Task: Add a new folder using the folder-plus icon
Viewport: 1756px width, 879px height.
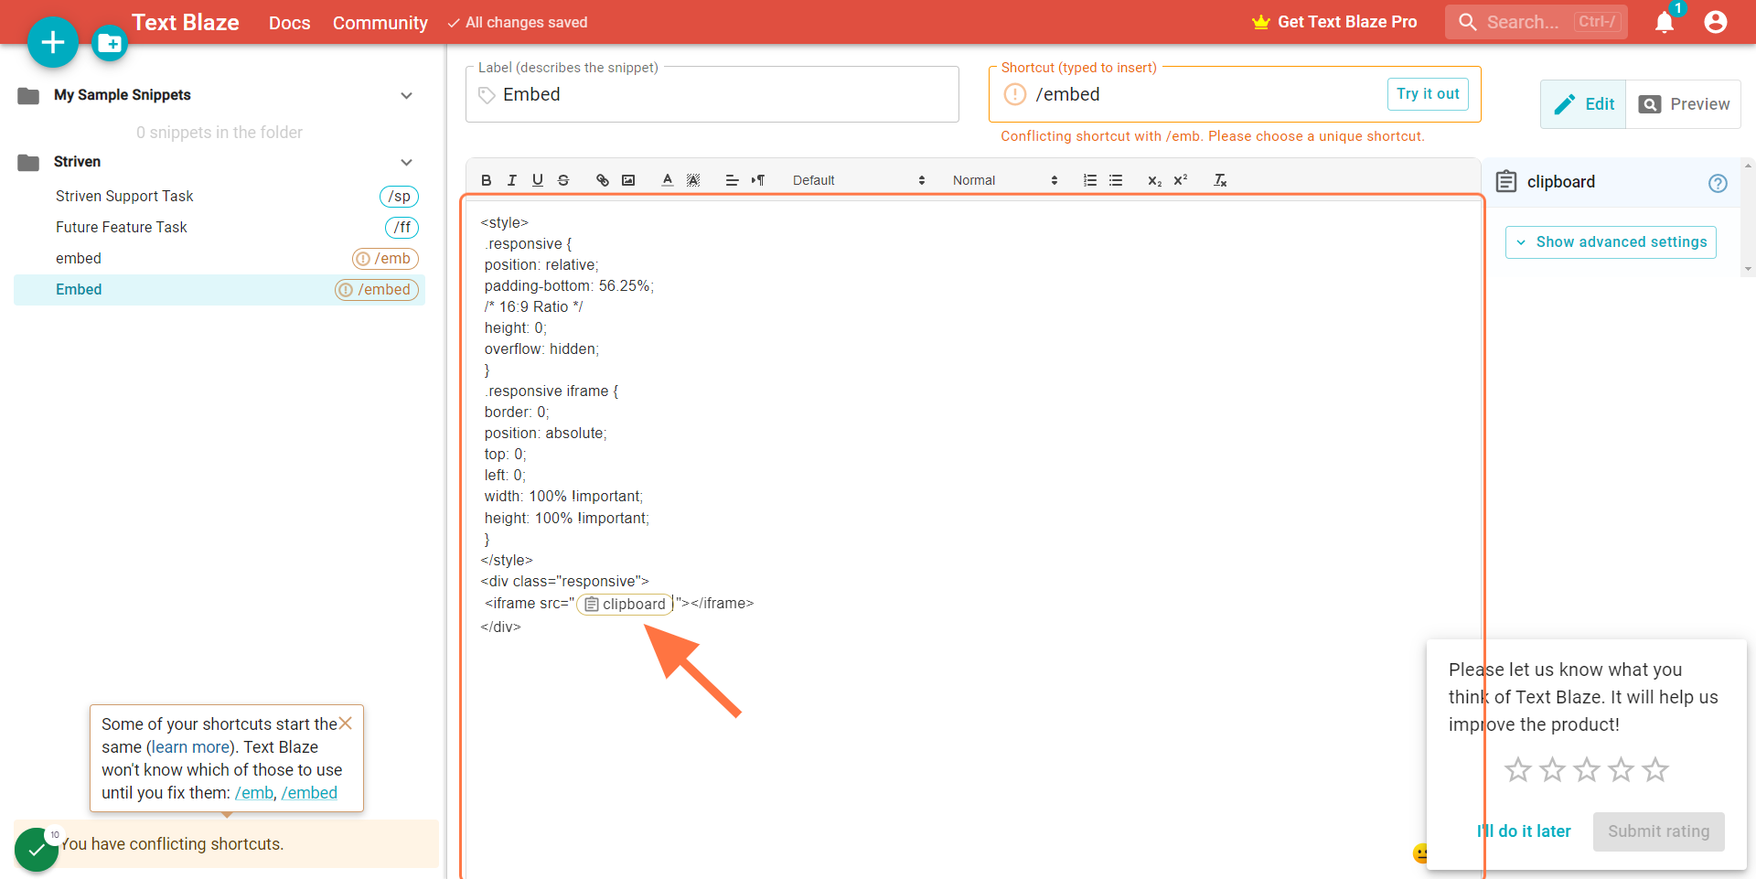Action: (110, 43)
